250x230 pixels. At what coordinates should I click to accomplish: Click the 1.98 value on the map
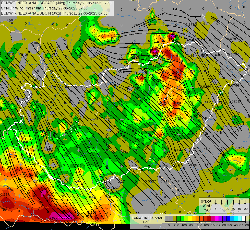click(x=107, y=119)
